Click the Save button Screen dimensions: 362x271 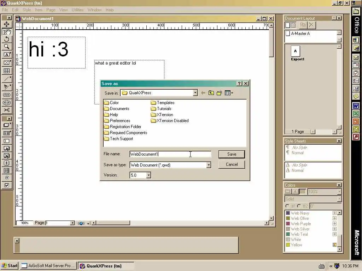pyautogui.click(x=232, y=154)
